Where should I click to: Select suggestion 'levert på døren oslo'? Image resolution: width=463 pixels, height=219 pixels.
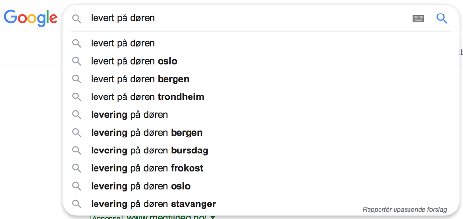coord(134,61)
